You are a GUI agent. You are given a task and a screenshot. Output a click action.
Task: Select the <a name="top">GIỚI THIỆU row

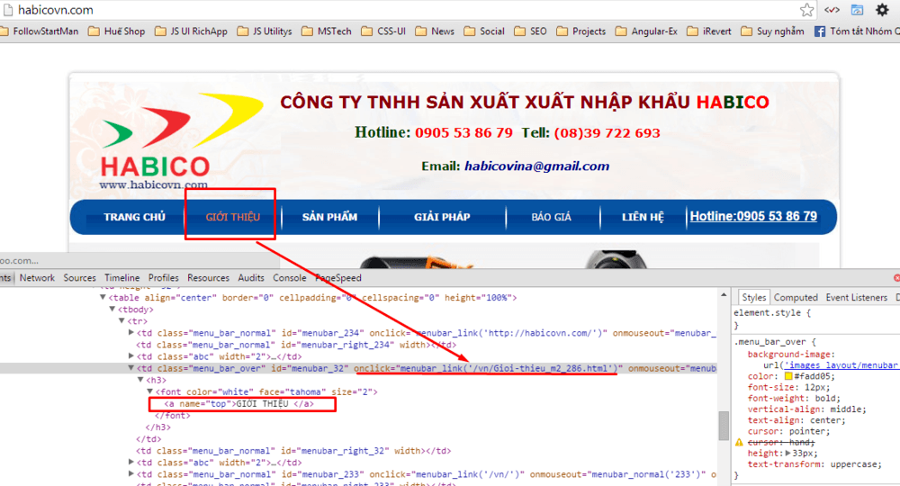pyautogui.click(x=238, y=404)
